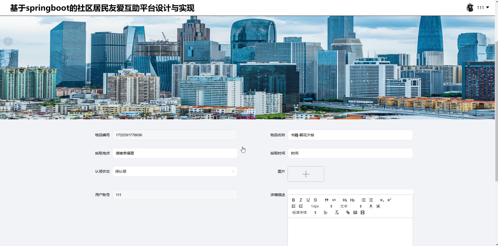Insert a hyperlink in description editor

pyautogui.click(x=348, y=212)
